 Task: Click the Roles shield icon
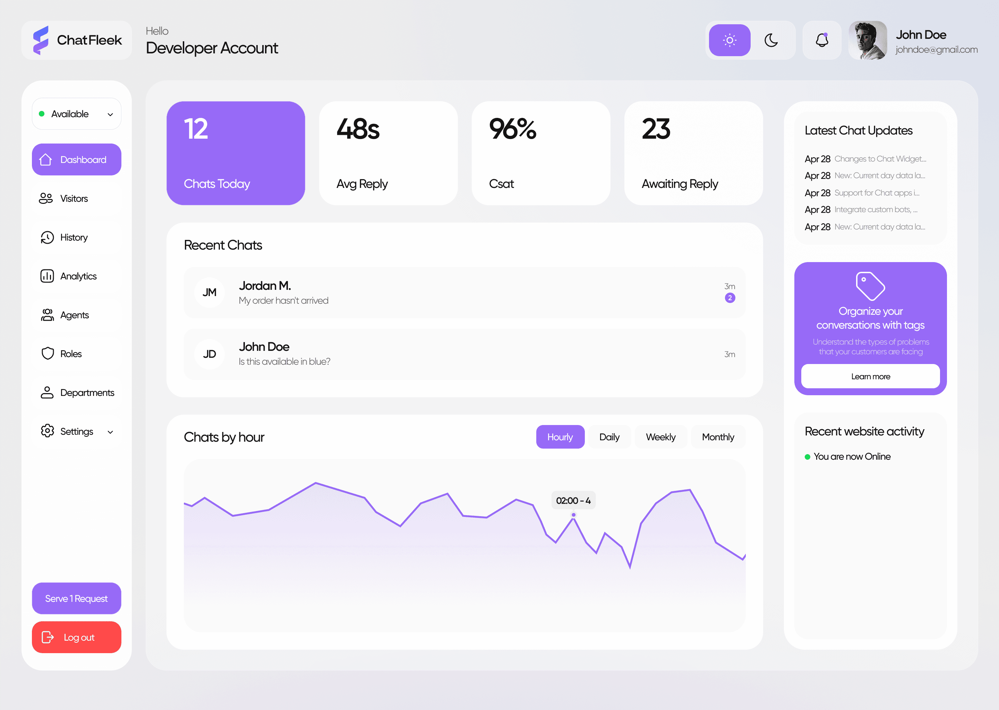click(47, 354)
